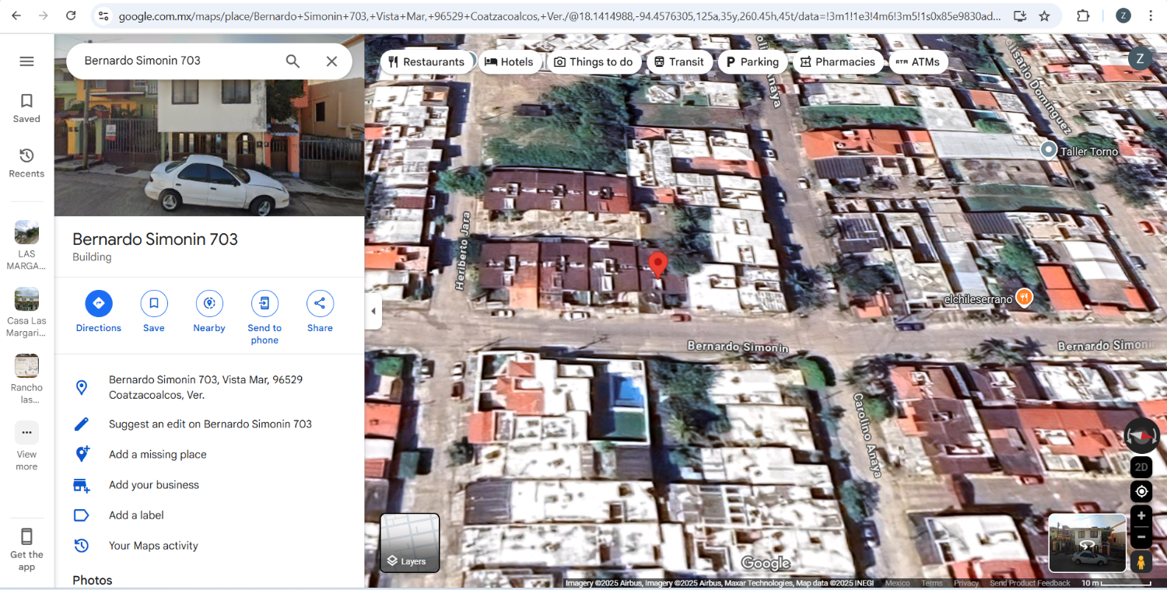The height and width of the screenshot is (590, 1167).
Task: Open browser extensions menu
Action: (1083, 16)
